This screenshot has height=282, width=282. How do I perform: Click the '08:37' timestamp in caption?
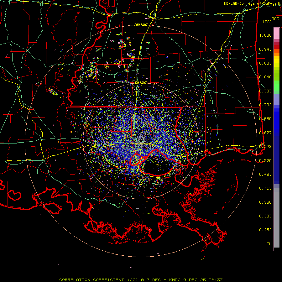tap(216, 280)
